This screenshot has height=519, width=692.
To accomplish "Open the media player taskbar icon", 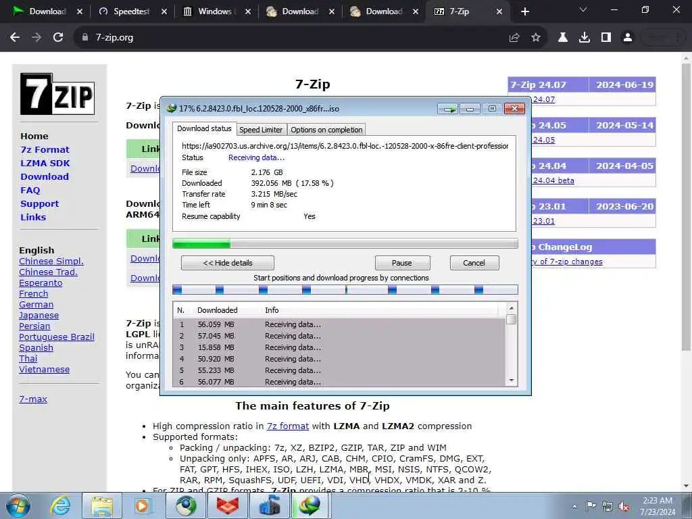I will [x=143, y=505].
